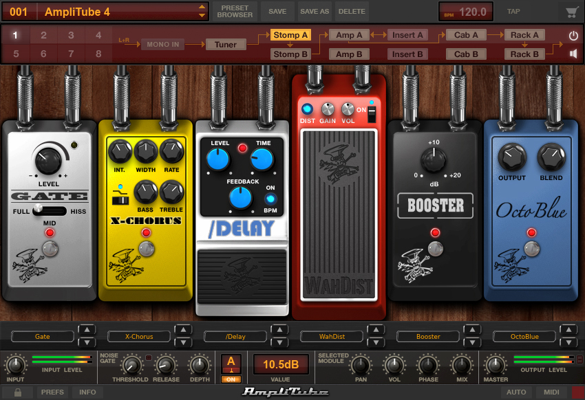Screen dimensions: 585x400
Task: Click the X-Chorus WIDTH knob
Action: (x=146, y=152)
